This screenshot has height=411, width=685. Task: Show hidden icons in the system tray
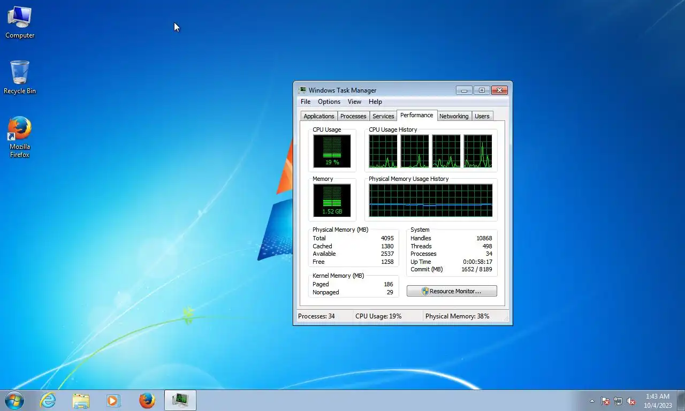(592, 401)
